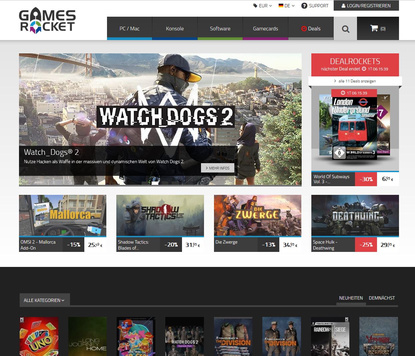Viewport: 415px width, 356px height.
Task: Open the UNO game cover
Action: 39,336
